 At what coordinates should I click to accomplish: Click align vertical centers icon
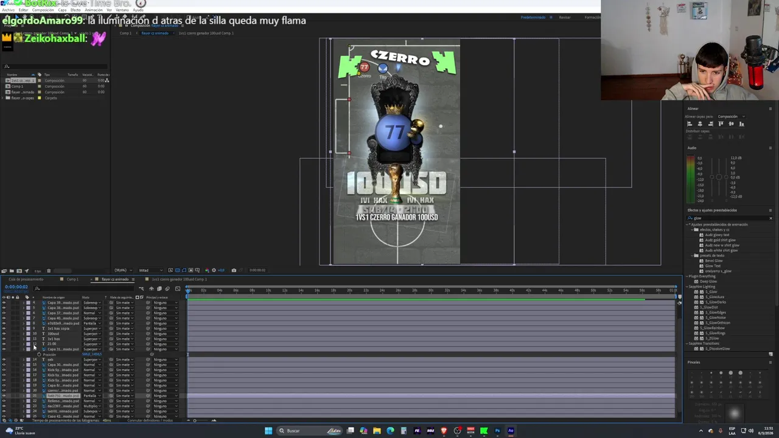coord(731,123)
